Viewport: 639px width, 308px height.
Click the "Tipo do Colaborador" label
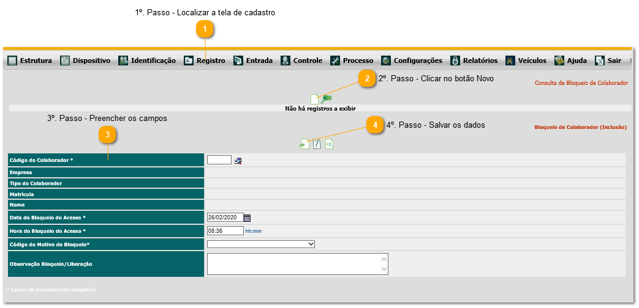[36, 183]
